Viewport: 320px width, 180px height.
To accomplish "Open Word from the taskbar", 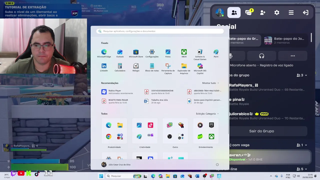I will pos(197,176).
